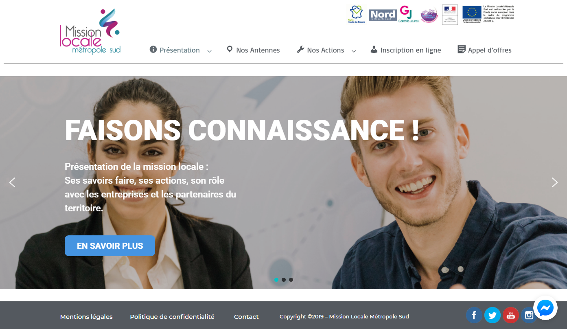Expand the Présentation menu chevron
The image size is (567, 329).
click(209, 51)
